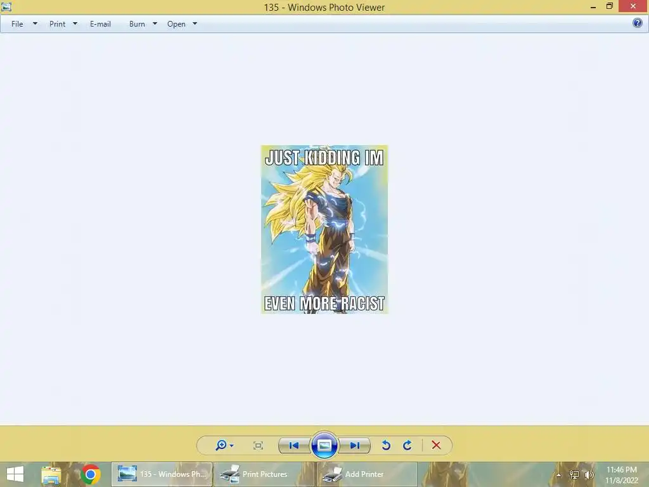Screen dimensions: 649x487
Task: Open the Print menu
Action: coord(57,24)
